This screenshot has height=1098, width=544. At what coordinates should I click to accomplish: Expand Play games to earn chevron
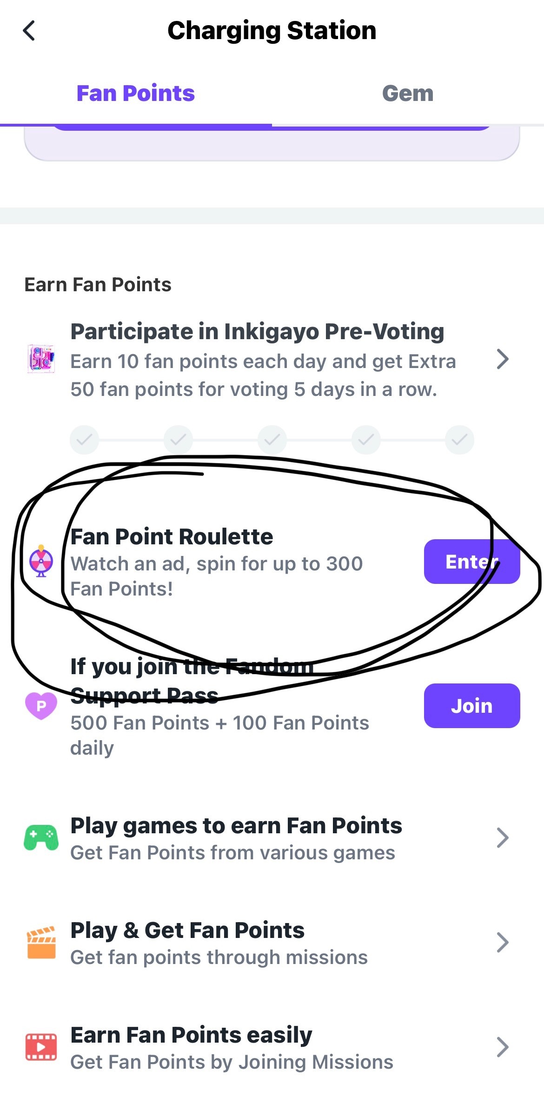click(x=503, y=838)
